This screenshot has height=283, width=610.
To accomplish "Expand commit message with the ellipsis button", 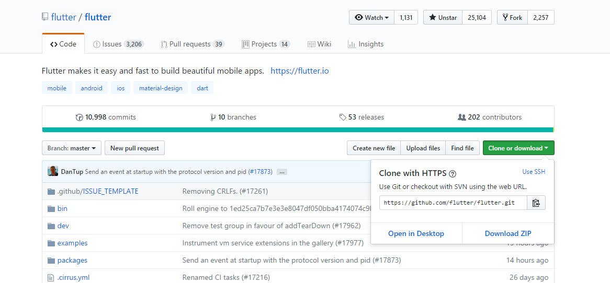I will click(x=282, y=172).
